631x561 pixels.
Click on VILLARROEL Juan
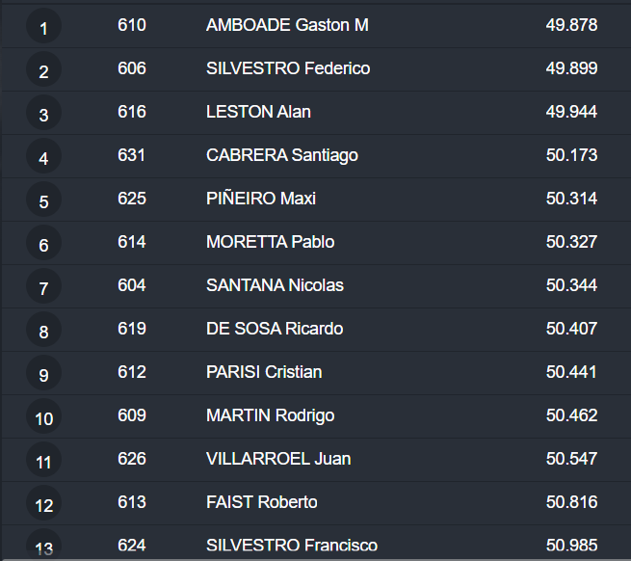click(x=278, y=459)
